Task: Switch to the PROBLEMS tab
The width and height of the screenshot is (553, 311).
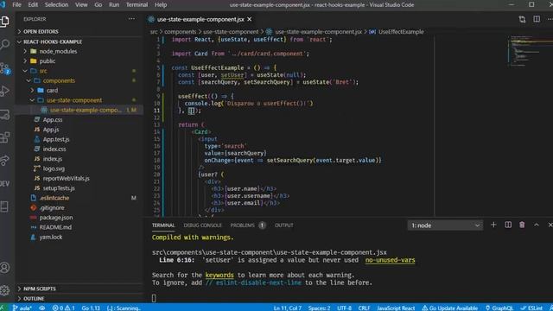Action: point(242,225)
